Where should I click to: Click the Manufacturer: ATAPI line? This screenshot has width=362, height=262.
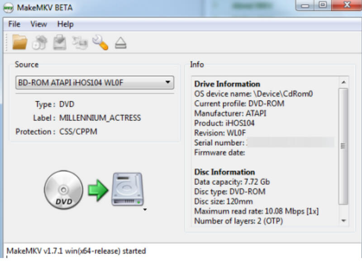point(230,113)
